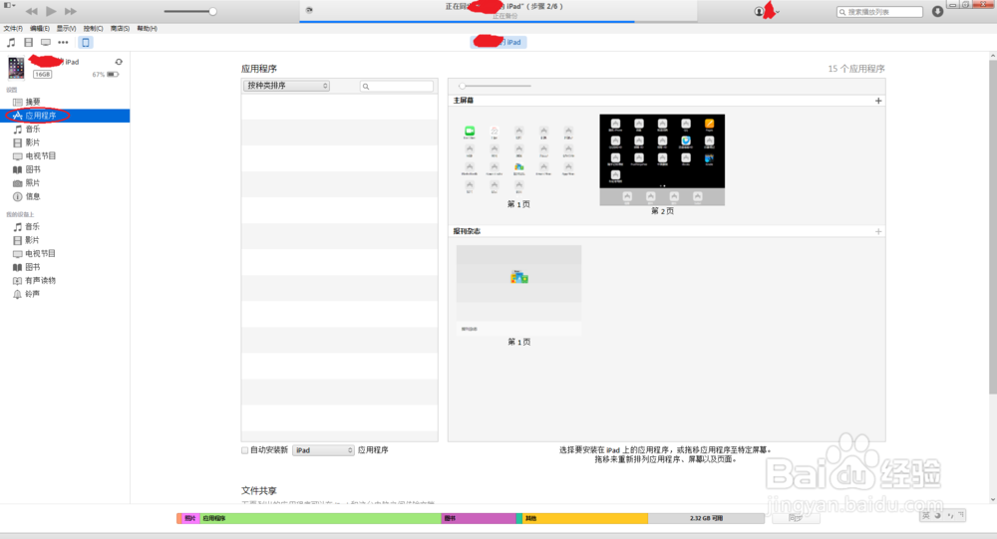
Task: Click the 同步 sync button
Action: pos(796,519)
